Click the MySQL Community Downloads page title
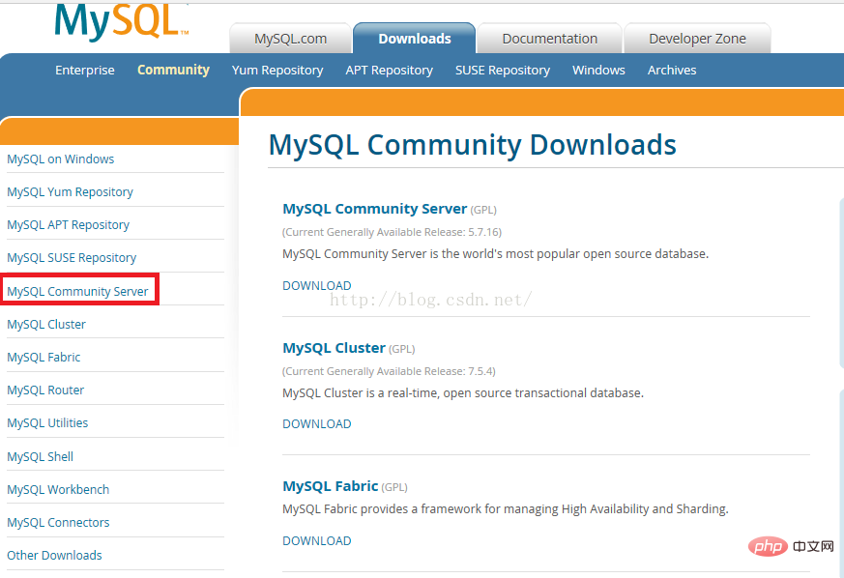This screenshot has height=578, width=844. (x=472, y=145)
